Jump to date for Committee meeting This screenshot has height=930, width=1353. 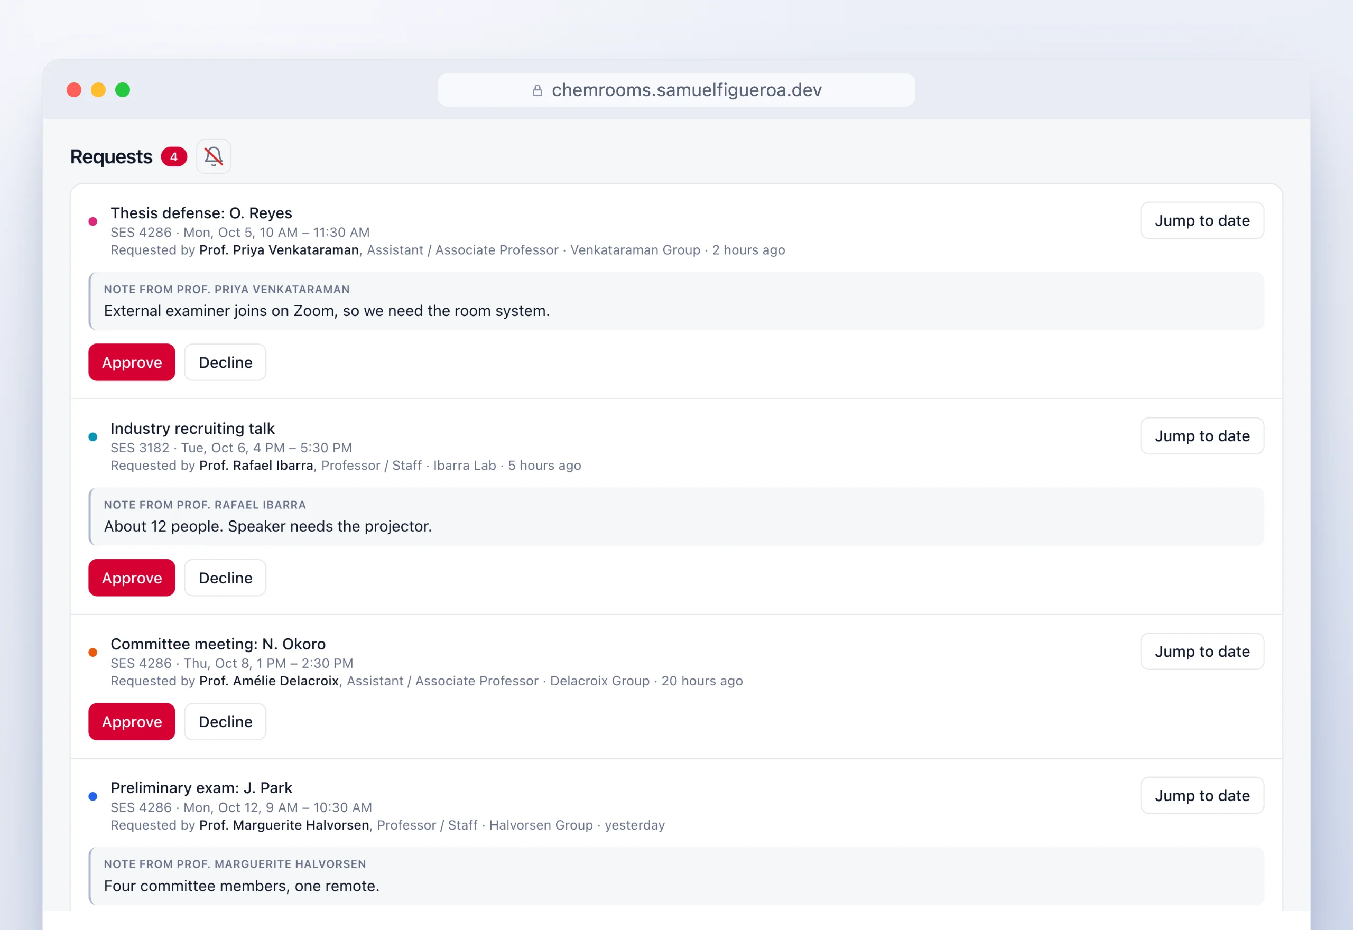1202,652
